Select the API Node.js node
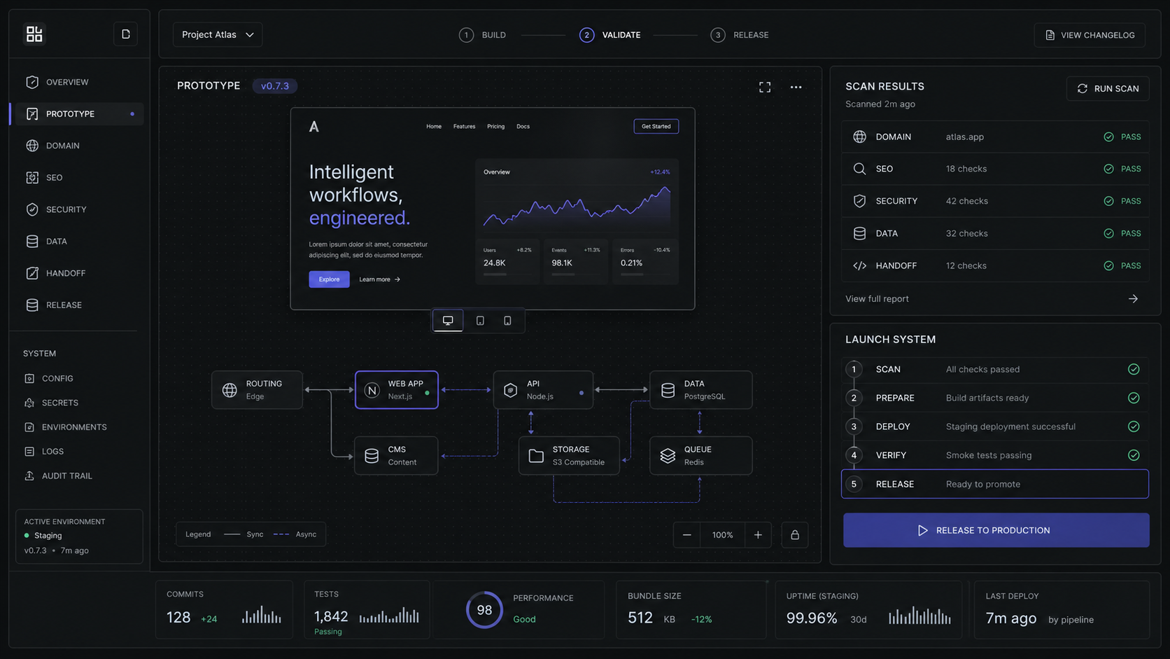The width and height of the screenshot is (1170, 659). click(543, 390)
